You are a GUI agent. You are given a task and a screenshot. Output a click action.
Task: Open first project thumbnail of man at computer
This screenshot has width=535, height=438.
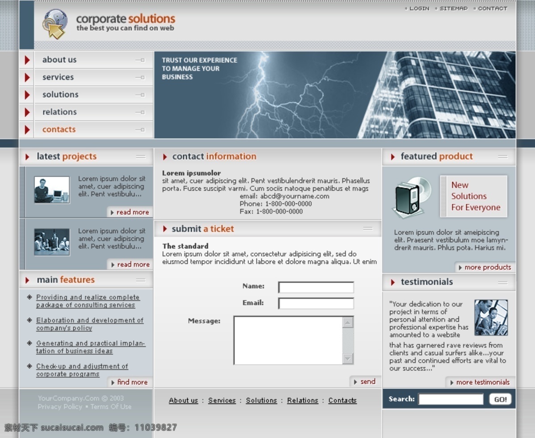tap(52, 190)
